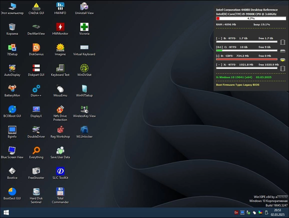Open AutoDisplay desktop icon
289x218 pixels.
12,70
